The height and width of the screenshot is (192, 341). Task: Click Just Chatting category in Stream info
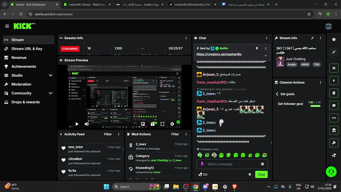click(296, 59)
